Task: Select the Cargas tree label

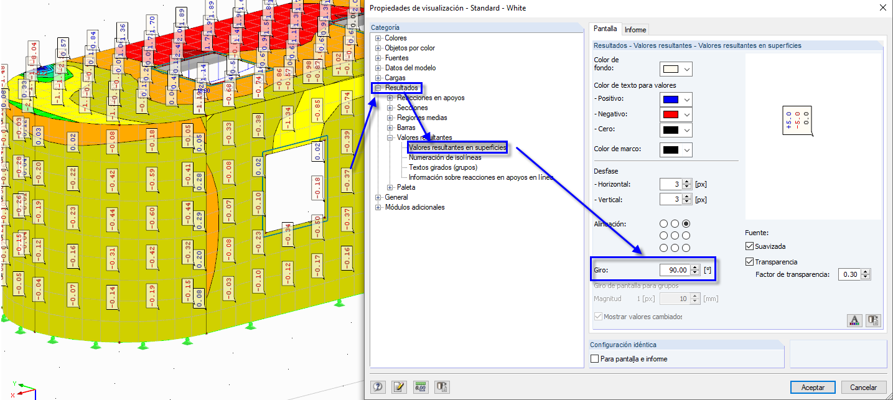Action: tap(395, 78)
